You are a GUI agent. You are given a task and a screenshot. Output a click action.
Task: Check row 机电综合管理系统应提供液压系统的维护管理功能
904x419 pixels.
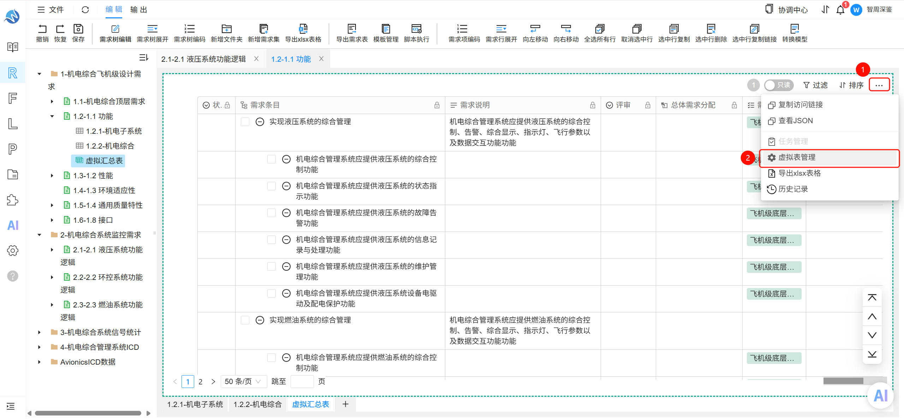click(x=271, y=267)
